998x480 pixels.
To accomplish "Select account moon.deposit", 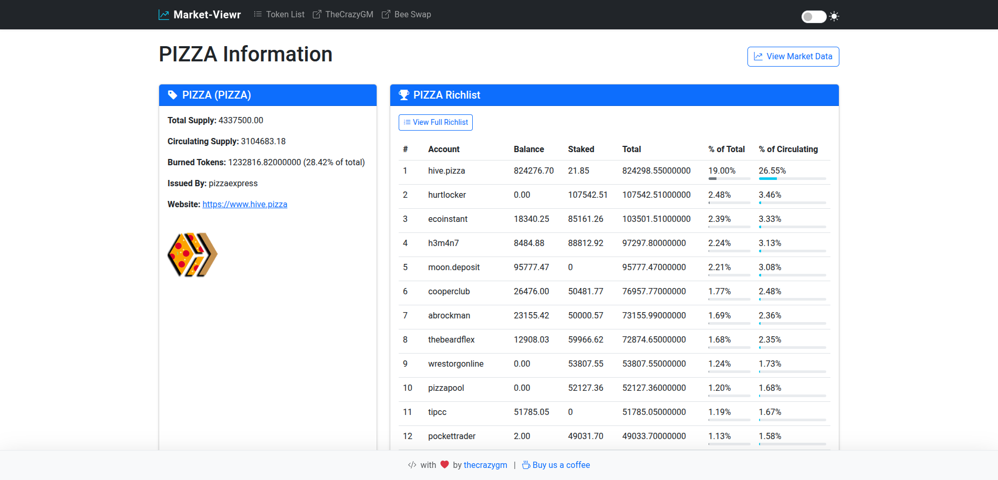I will point(454,267).
